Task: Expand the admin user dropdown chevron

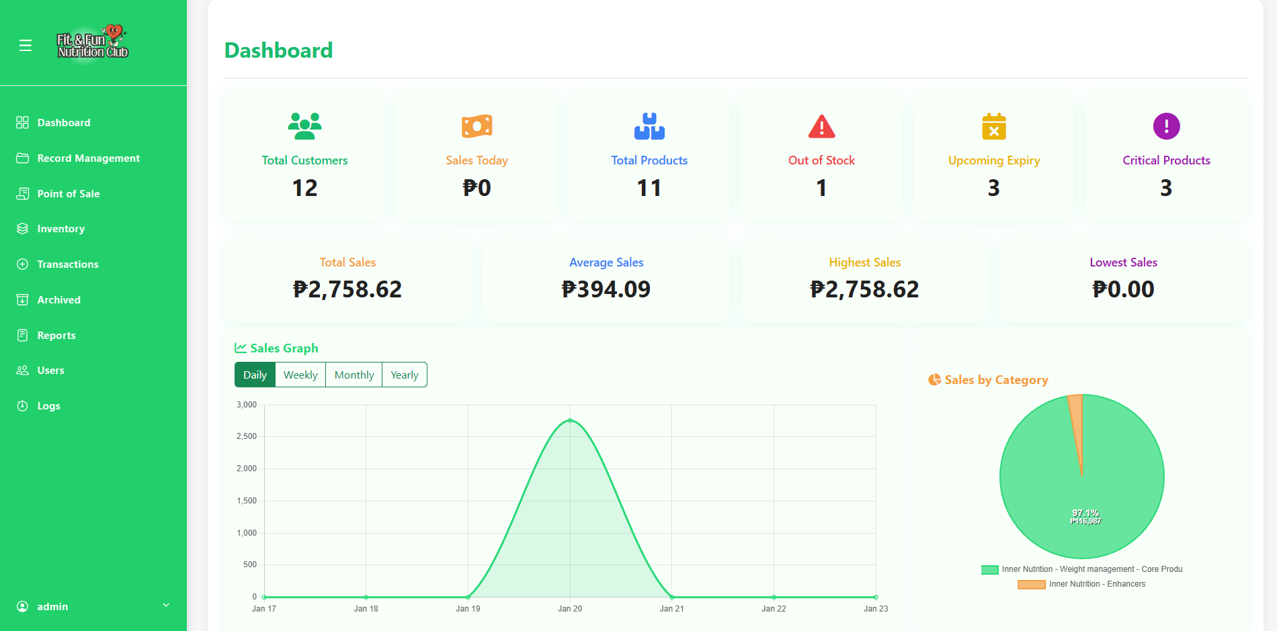Action: click(x=166, y=605)
